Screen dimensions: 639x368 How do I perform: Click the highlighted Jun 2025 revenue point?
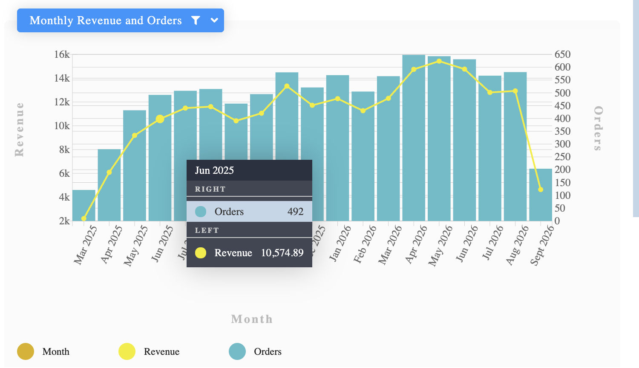160,119
